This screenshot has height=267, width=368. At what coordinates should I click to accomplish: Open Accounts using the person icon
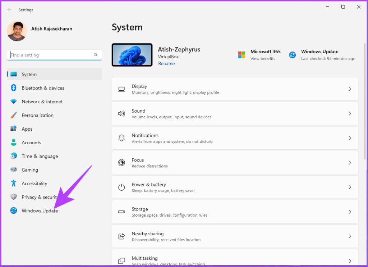click(14, 142)
